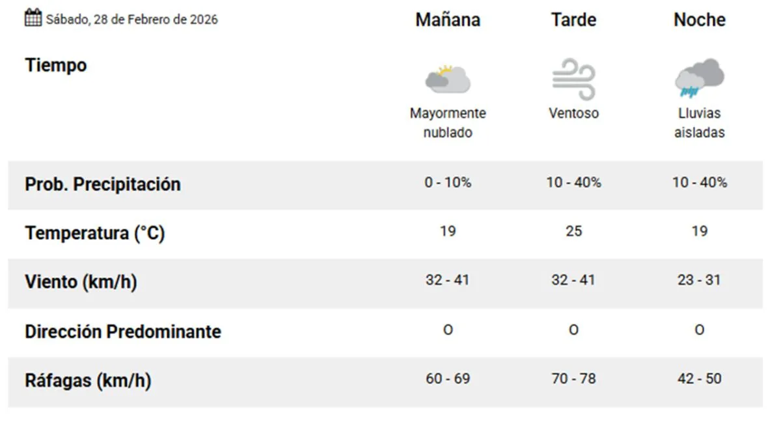Screen dimensions: 781x422
Task: Click the Viento (km/h) row label
Action: point(81,282)
